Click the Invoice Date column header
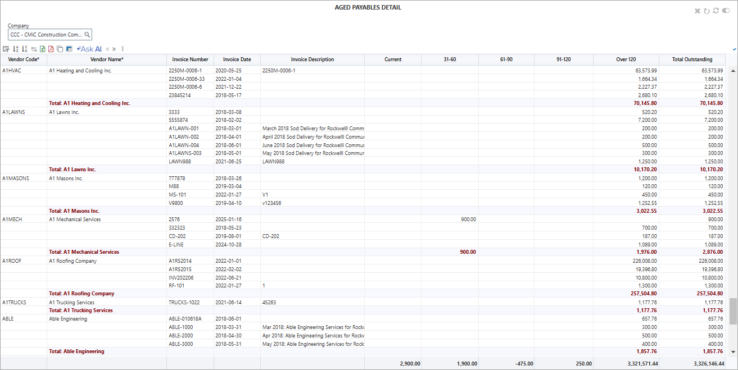Viewport: 738px width, 370px height. tap(237, 59)
